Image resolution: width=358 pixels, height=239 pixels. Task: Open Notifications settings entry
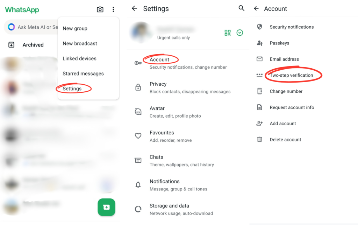click(188, 185)
